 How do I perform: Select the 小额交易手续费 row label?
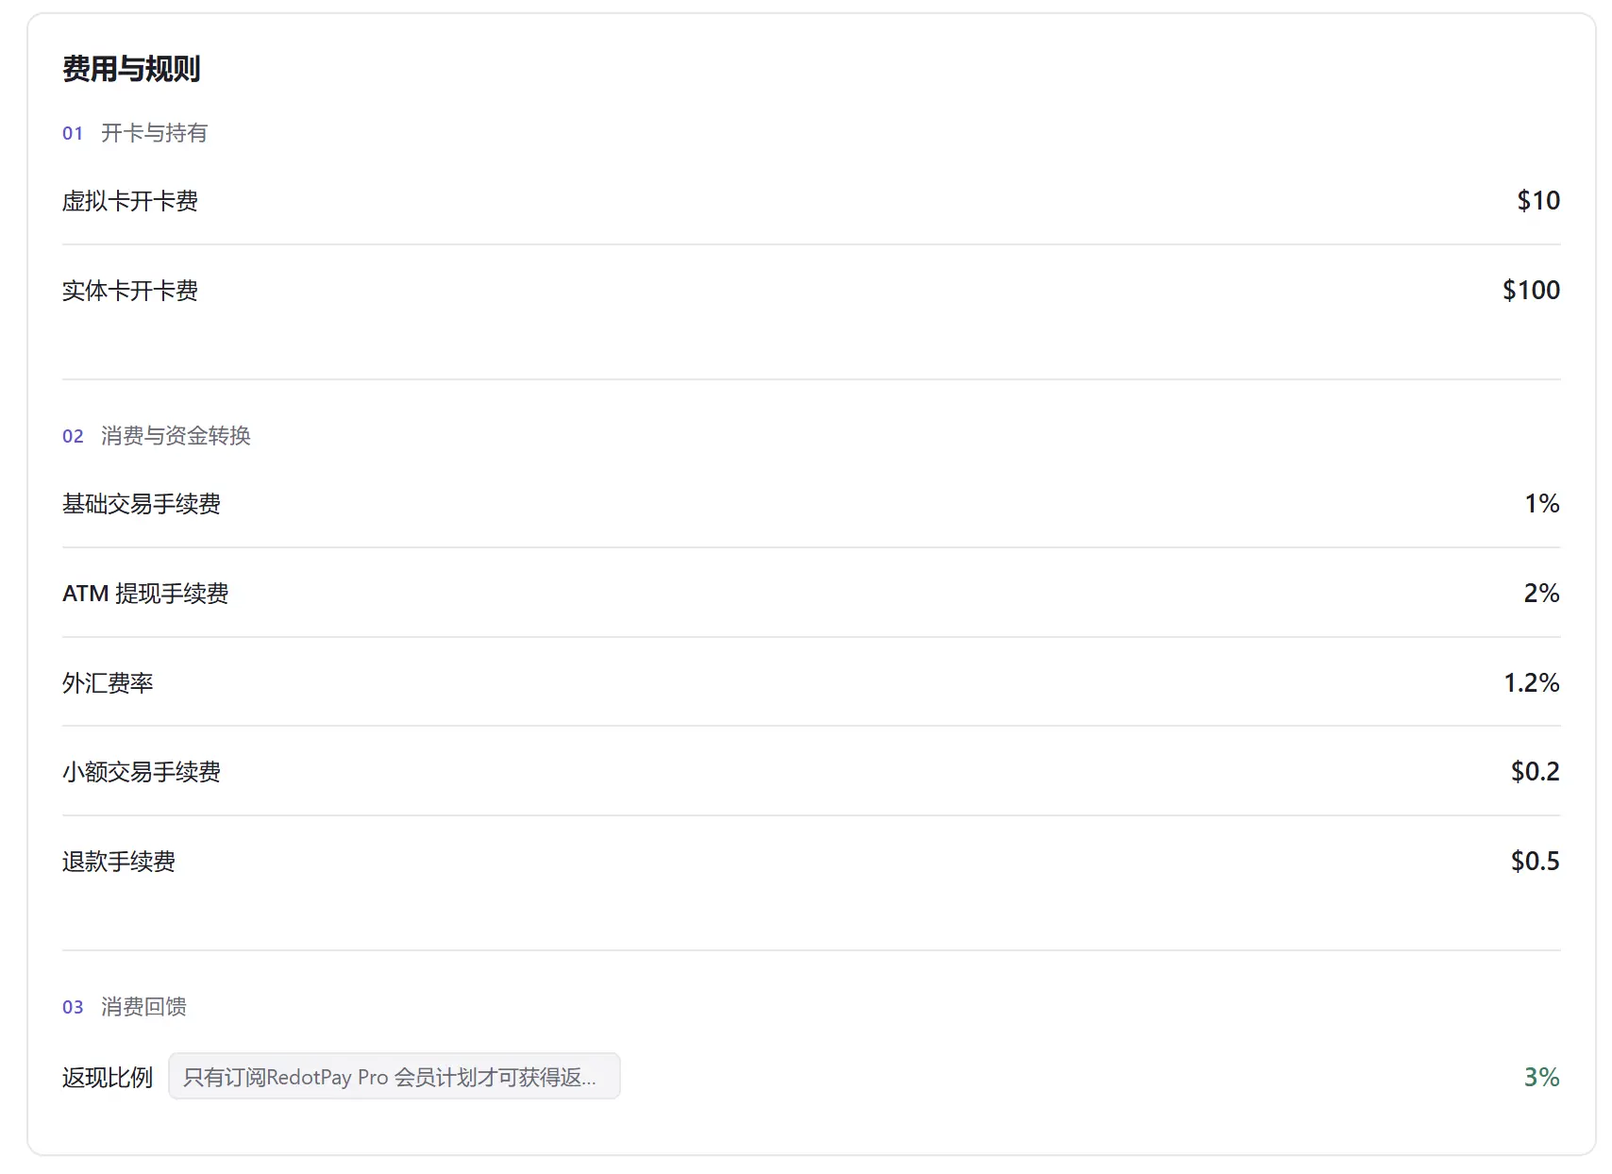[142, 772]
